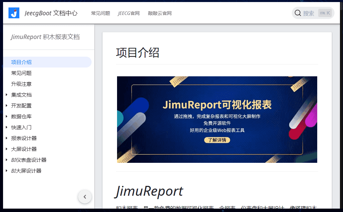Viewport: 343px width, 212px height.
Task: Expand the 快速入门 arrow
Action: [6, 127]
